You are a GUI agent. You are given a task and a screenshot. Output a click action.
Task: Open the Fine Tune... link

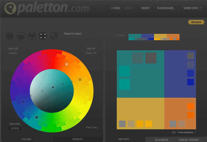pyautogui.click(x=92, y=127)
